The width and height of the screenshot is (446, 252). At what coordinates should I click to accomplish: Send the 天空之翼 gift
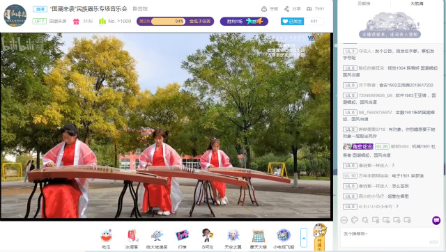point(233,239)
